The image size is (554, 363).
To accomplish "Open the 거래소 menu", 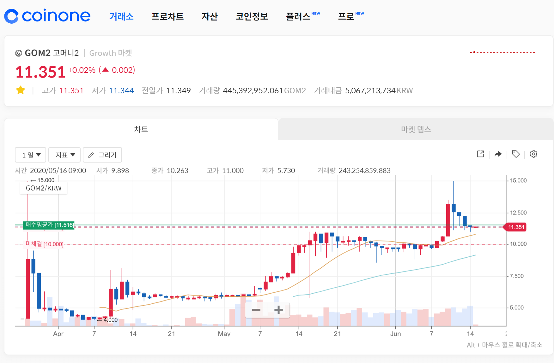I will 121,16.
